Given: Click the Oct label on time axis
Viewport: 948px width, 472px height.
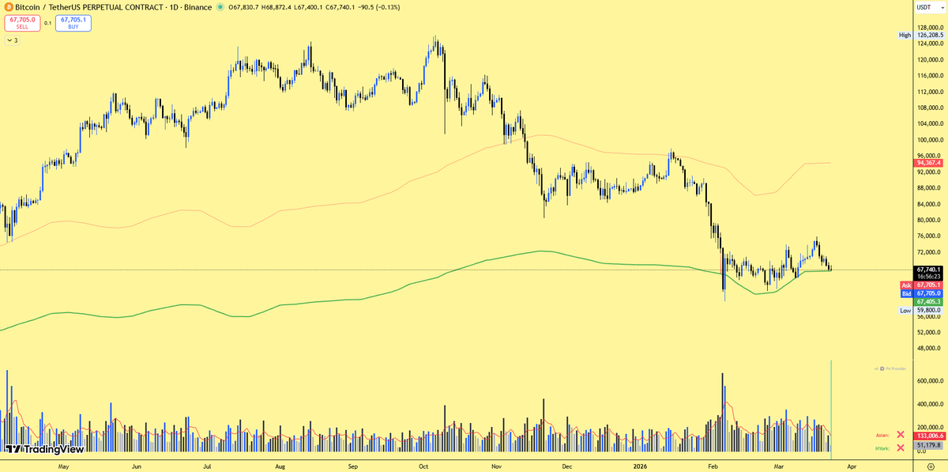Looking at the screenshot, I should click(x=423, y=466).
